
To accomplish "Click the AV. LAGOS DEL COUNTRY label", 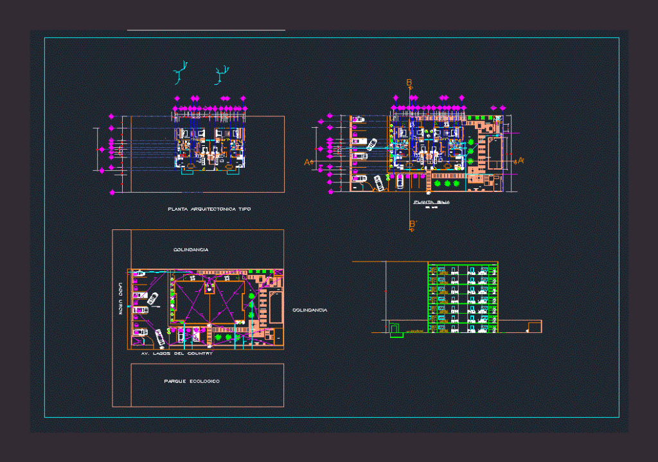I will [177, 353].
